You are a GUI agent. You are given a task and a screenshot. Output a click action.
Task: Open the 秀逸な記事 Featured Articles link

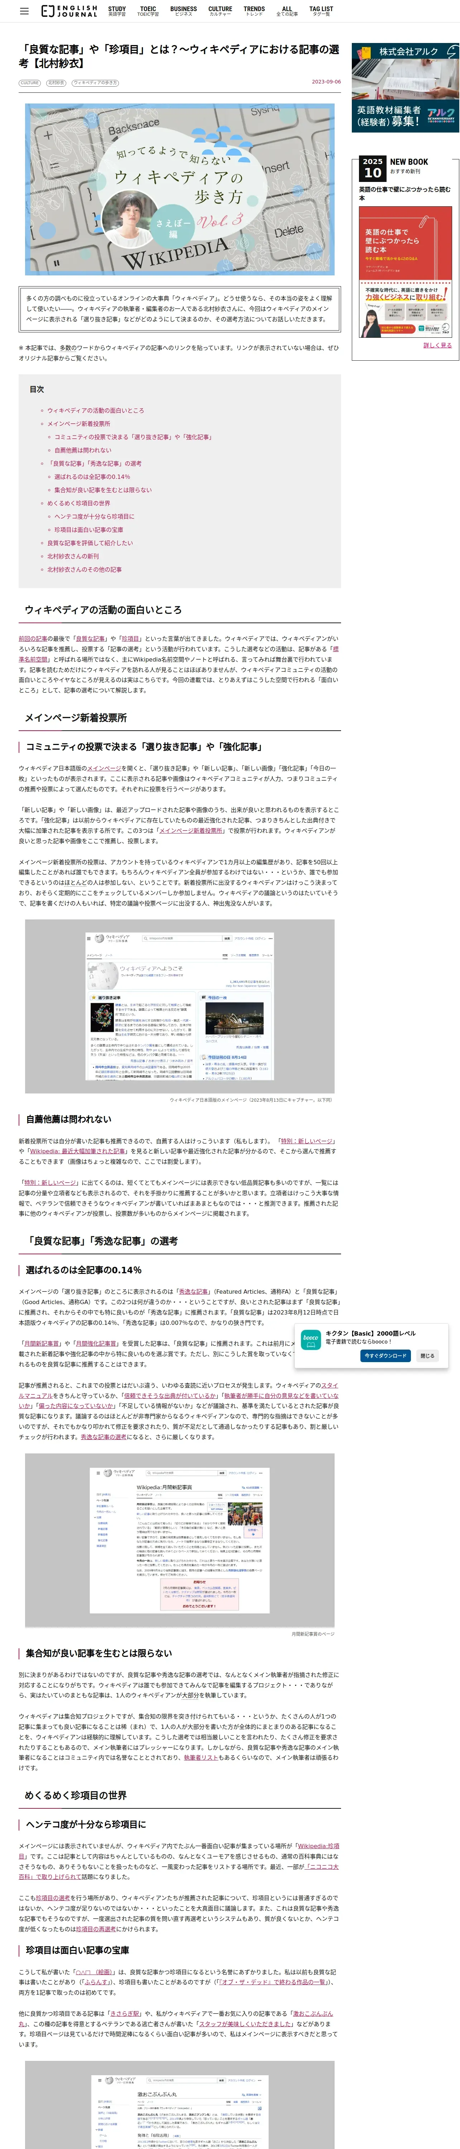click(194, 1292)
